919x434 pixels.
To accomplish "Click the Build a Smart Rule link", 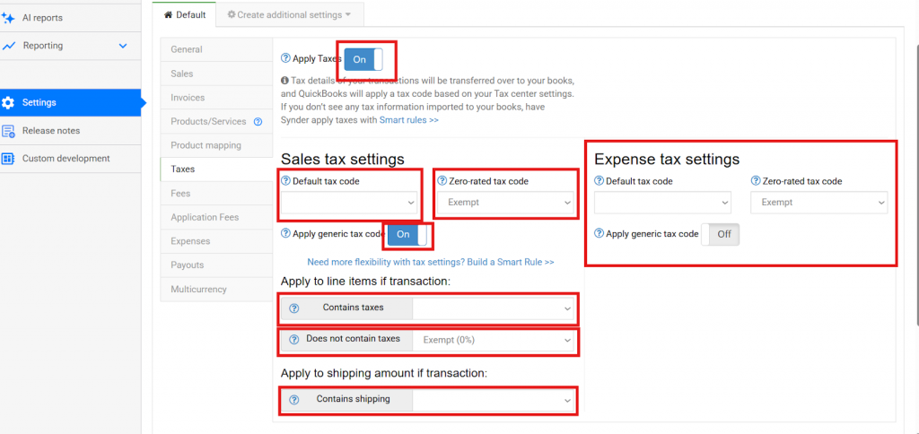I will point(430,263).
